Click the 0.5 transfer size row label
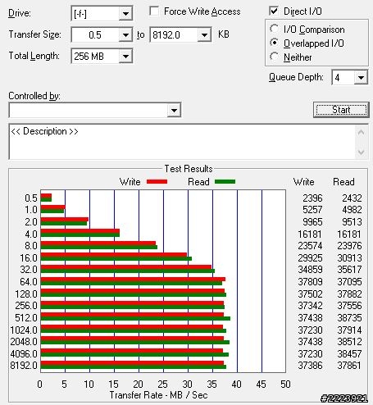373x405 pixels. tap(31, 198)
